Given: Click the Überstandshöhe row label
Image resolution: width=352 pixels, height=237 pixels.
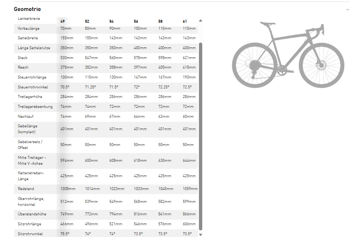Looking at the screenshot, I should click(x=32, y=214).
